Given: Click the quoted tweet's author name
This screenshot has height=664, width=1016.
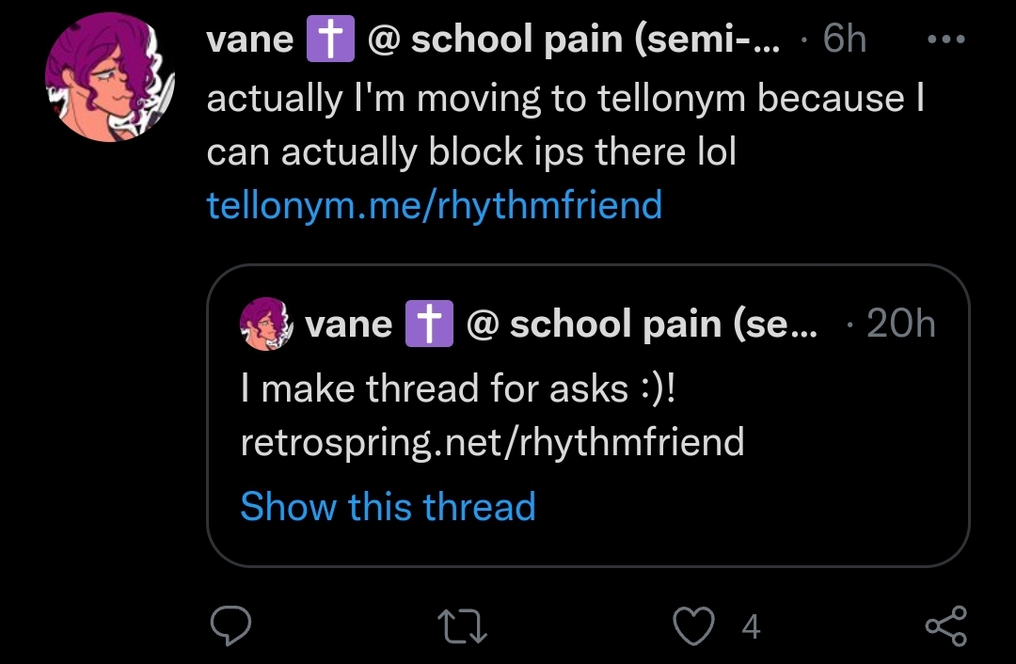Looking at the screenshot, I should 349,324.
